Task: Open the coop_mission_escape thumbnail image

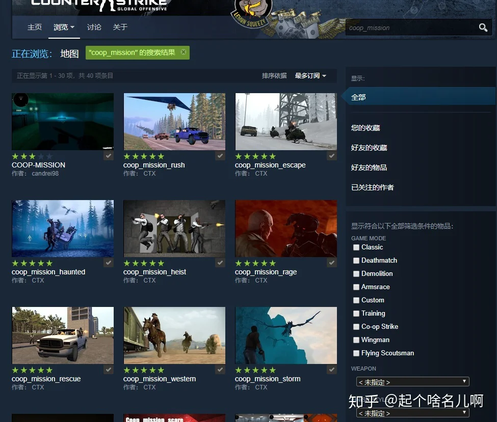Action: click(286, 122)
